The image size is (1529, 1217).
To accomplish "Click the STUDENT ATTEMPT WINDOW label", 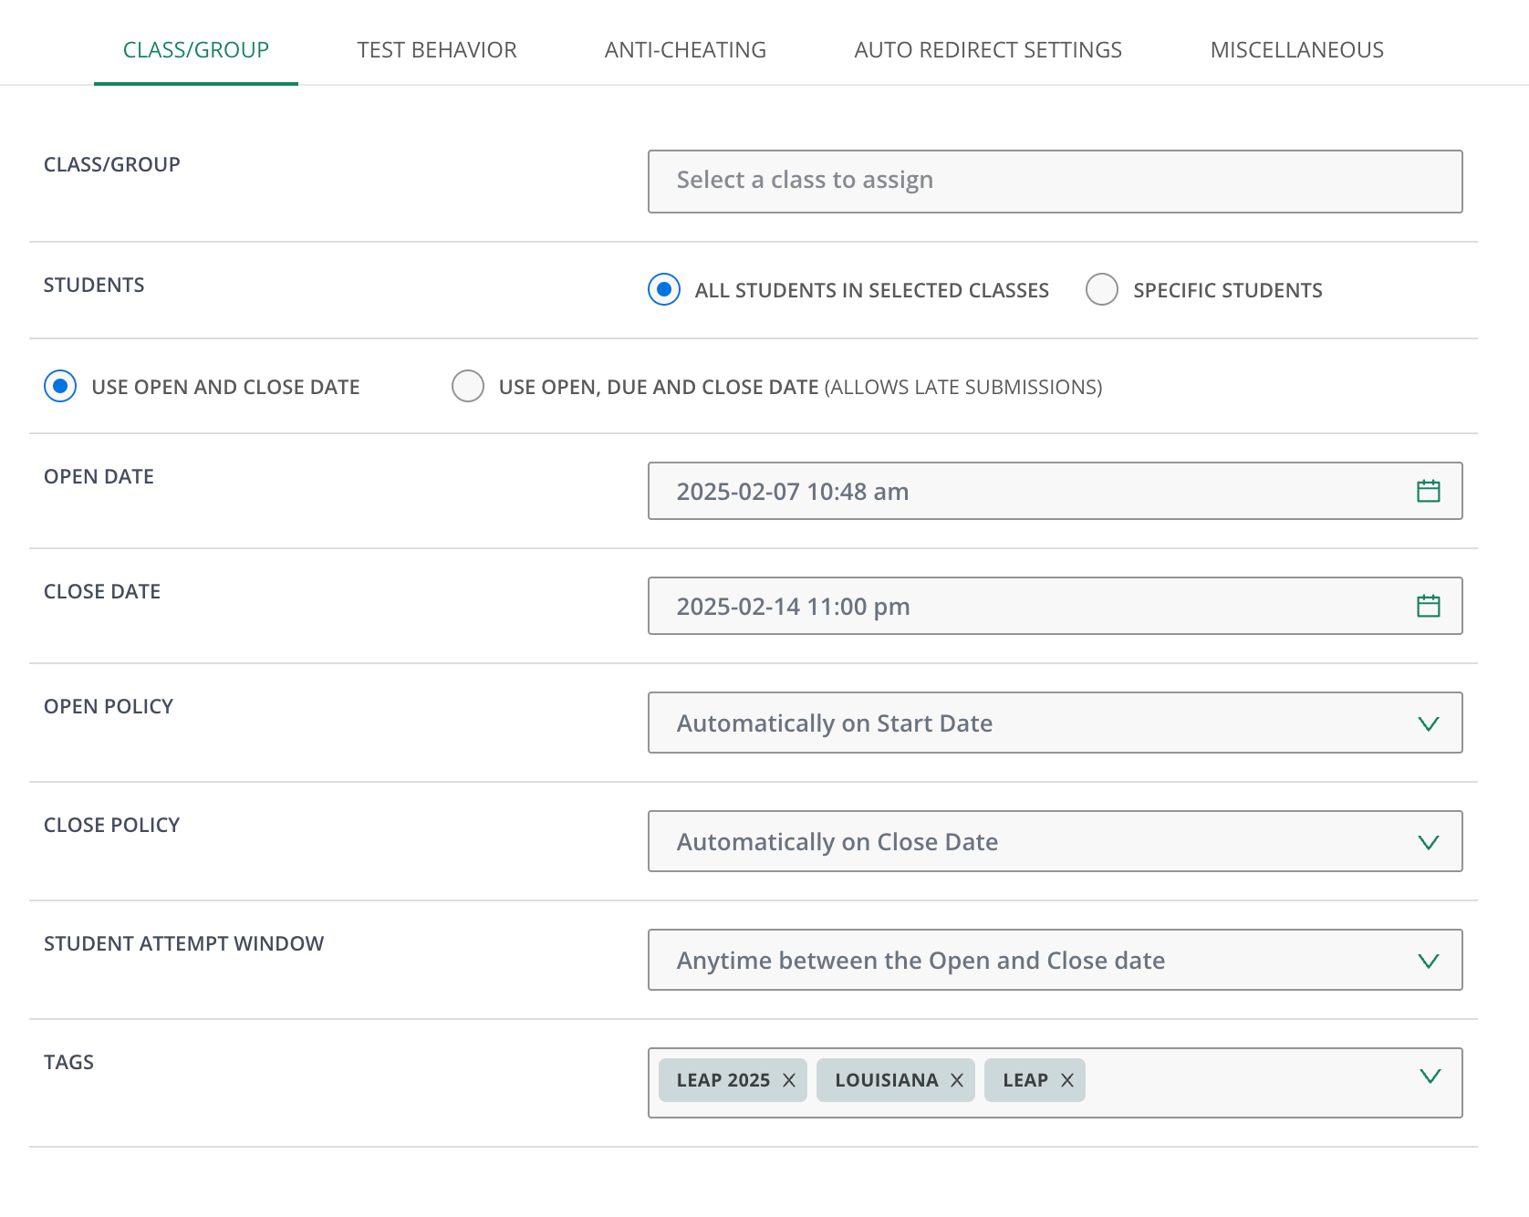I will 184,943.
